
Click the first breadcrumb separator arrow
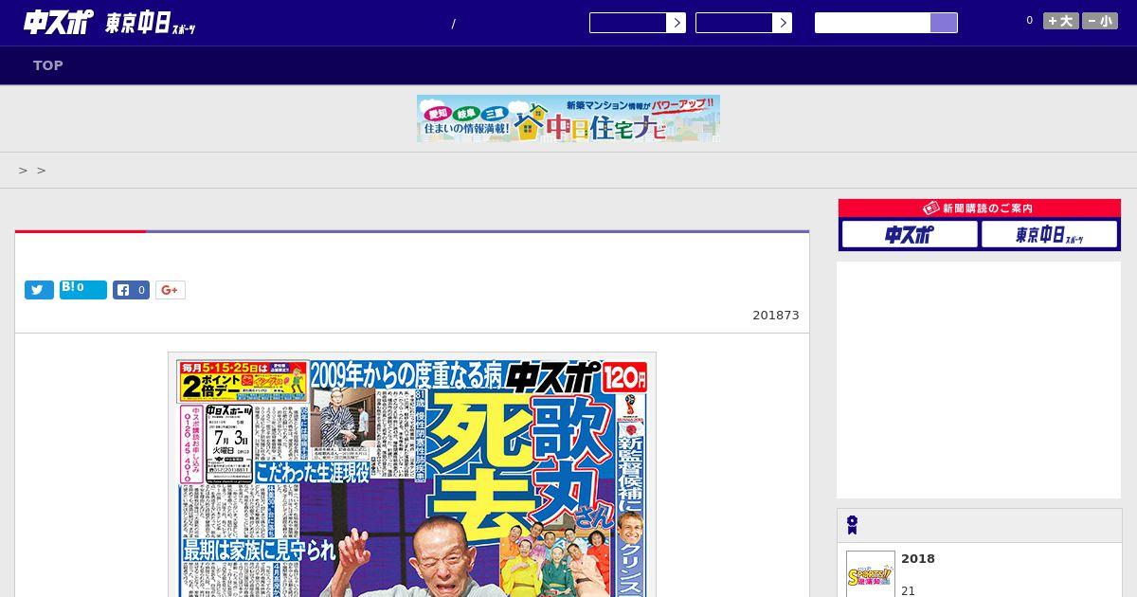pos(23,171)
